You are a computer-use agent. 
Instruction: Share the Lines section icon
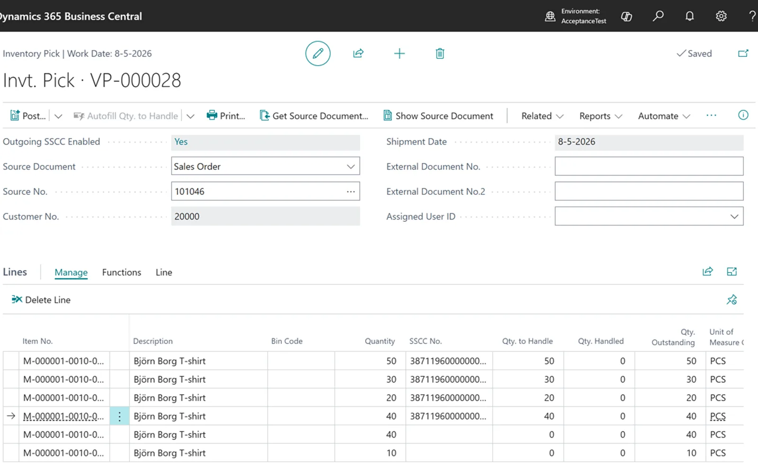(707, 272)
